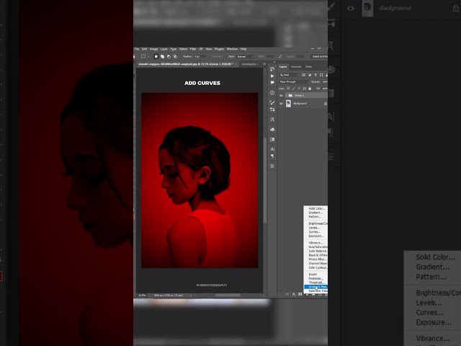Expand the Group 1 folder arrow
This screenshot has height=346, width=461.
pos(287,96)
